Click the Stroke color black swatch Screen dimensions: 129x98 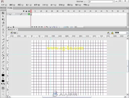tap(3, 75)
